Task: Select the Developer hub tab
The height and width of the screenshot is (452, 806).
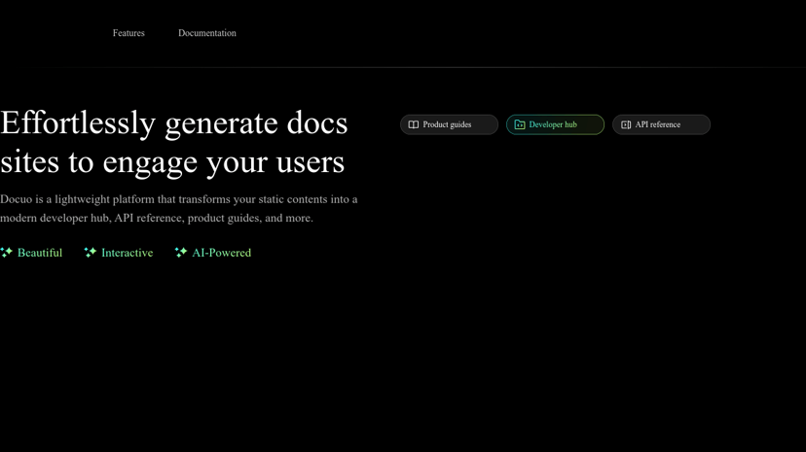Action: 555,124
